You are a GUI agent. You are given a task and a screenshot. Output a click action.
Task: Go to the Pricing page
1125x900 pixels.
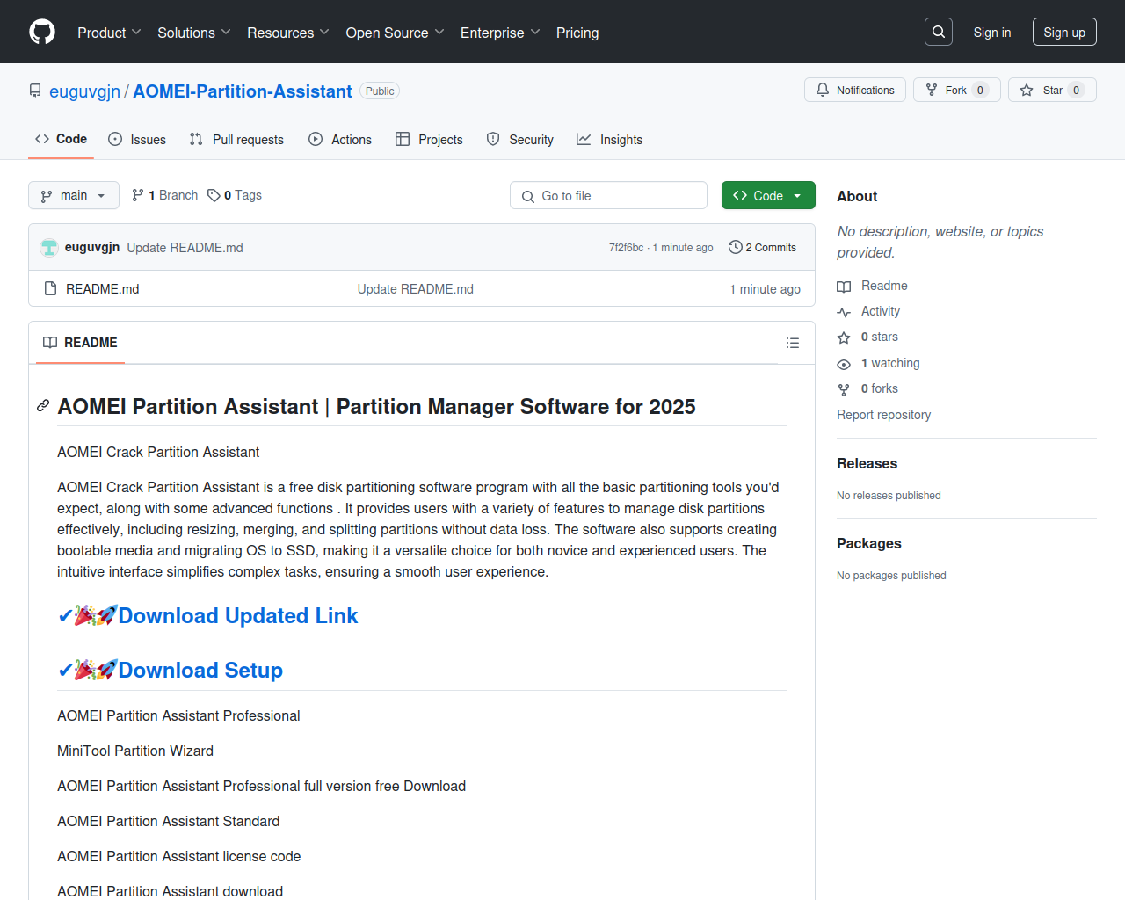(577, 33)
